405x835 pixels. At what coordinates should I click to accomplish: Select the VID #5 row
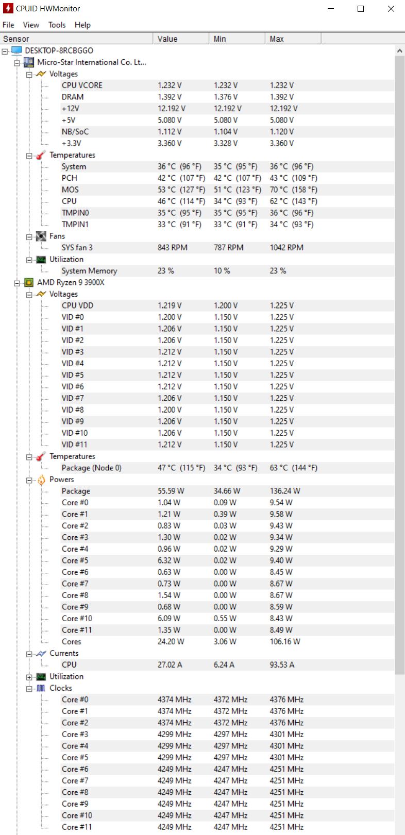[x=227, y=375]
